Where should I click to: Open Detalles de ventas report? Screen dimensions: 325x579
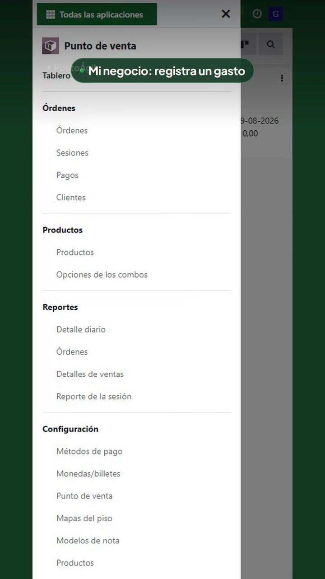tap(90, 374)
